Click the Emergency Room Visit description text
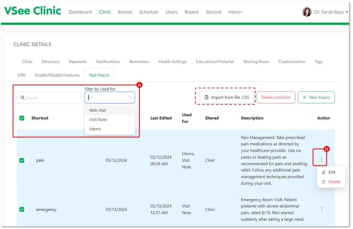The width and height of the screenshot is (353, 229). [x=273, y=209]
